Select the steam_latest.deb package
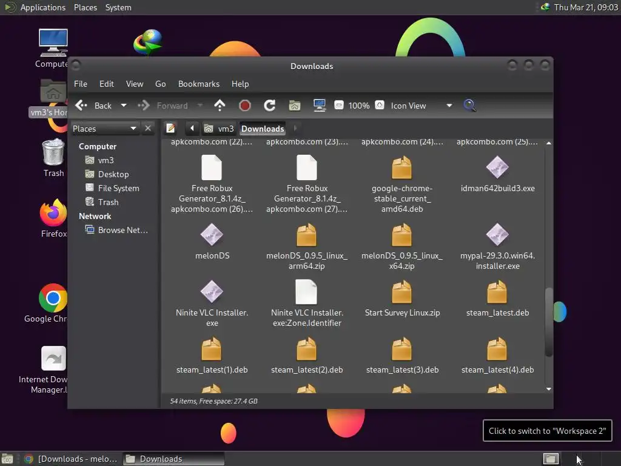This screenshot has width=621, height=466. 497,292
